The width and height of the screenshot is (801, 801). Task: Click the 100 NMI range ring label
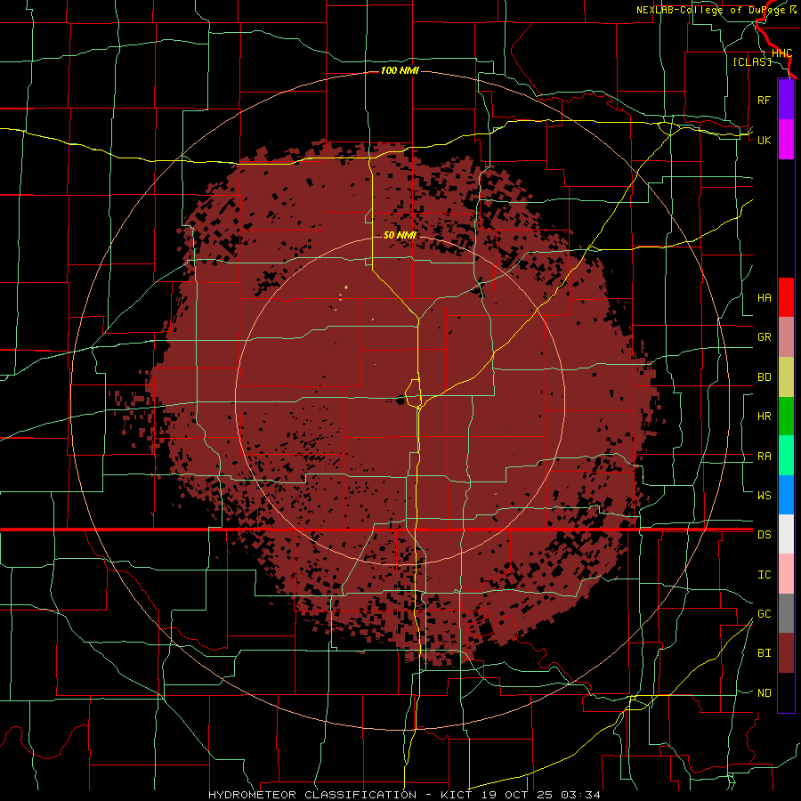coord(400,70)
